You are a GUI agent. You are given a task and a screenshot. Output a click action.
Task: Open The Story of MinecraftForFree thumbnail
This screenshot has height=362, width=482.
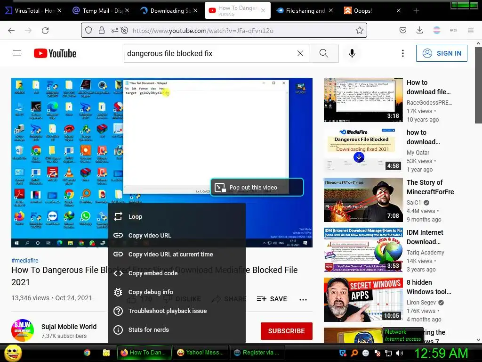click(x=363, y=200)
